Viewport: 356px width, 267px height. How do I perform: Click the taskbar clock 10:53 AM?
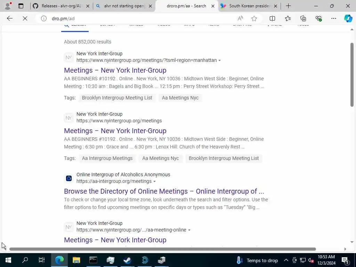pos(326,257)
